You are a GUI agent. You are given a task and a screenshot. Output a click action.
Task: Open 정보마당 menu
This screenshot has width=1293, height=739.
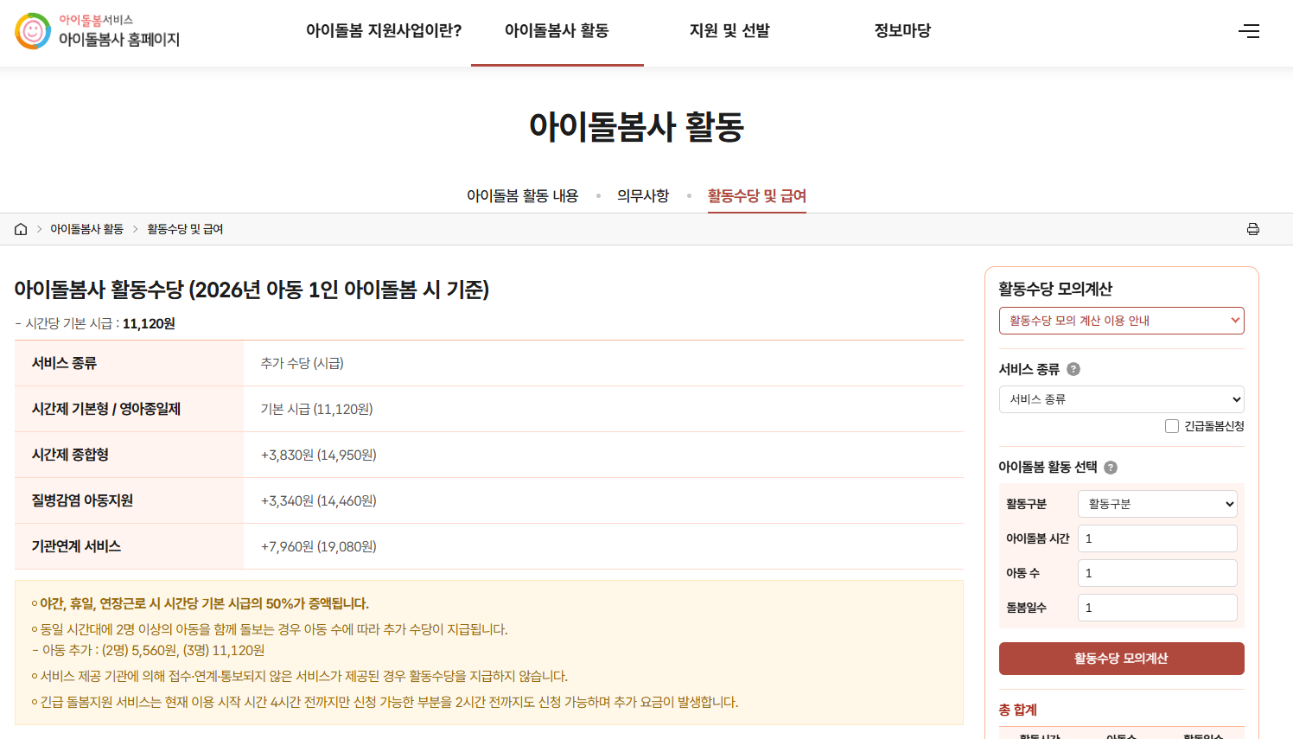pos(902,31)
